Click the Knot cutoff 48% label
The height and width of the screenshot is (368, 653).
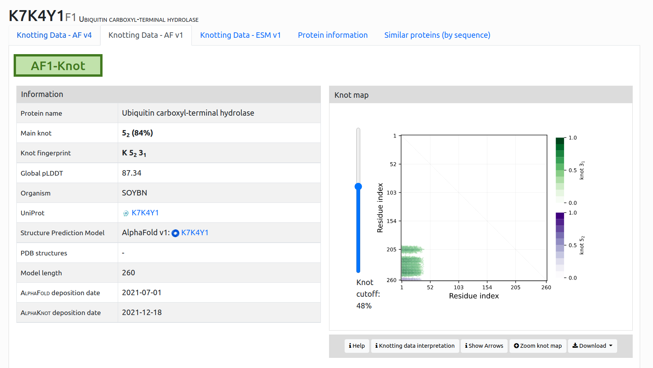pos(368,294)
